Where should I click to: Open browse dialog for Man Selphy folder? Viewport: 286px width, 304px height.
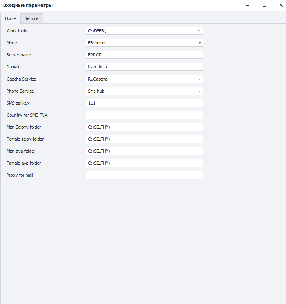pos(199,127)
